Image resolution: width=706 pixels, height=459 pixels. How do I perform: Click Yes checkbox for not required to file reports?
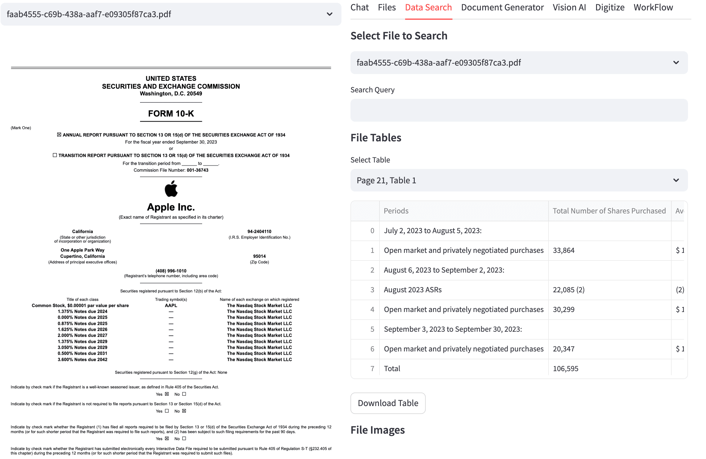pyautogui.click(x=167, y=411)
